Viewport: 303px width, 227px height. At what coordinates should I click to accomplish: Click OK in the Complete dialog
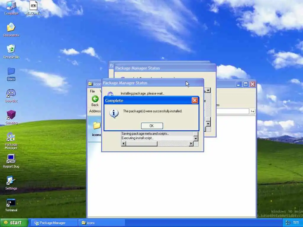point(152,126)
